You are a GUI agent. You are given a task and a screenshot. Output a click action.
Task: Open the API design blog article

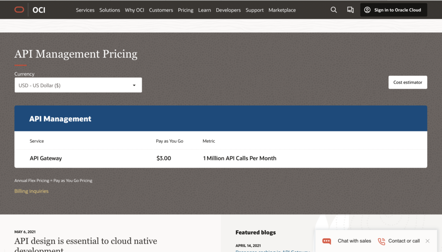85,242
